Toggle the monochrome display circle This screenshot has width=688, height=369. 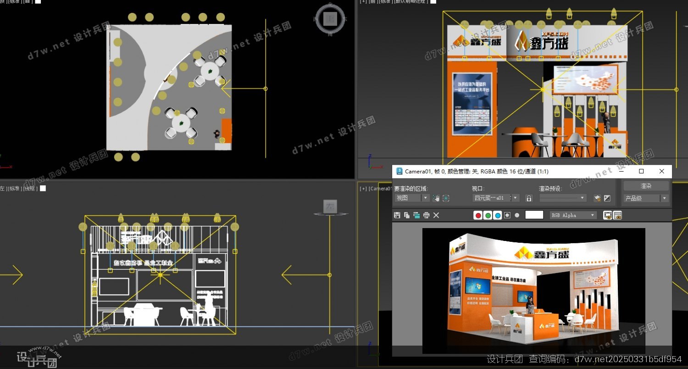tap(517, 215)
